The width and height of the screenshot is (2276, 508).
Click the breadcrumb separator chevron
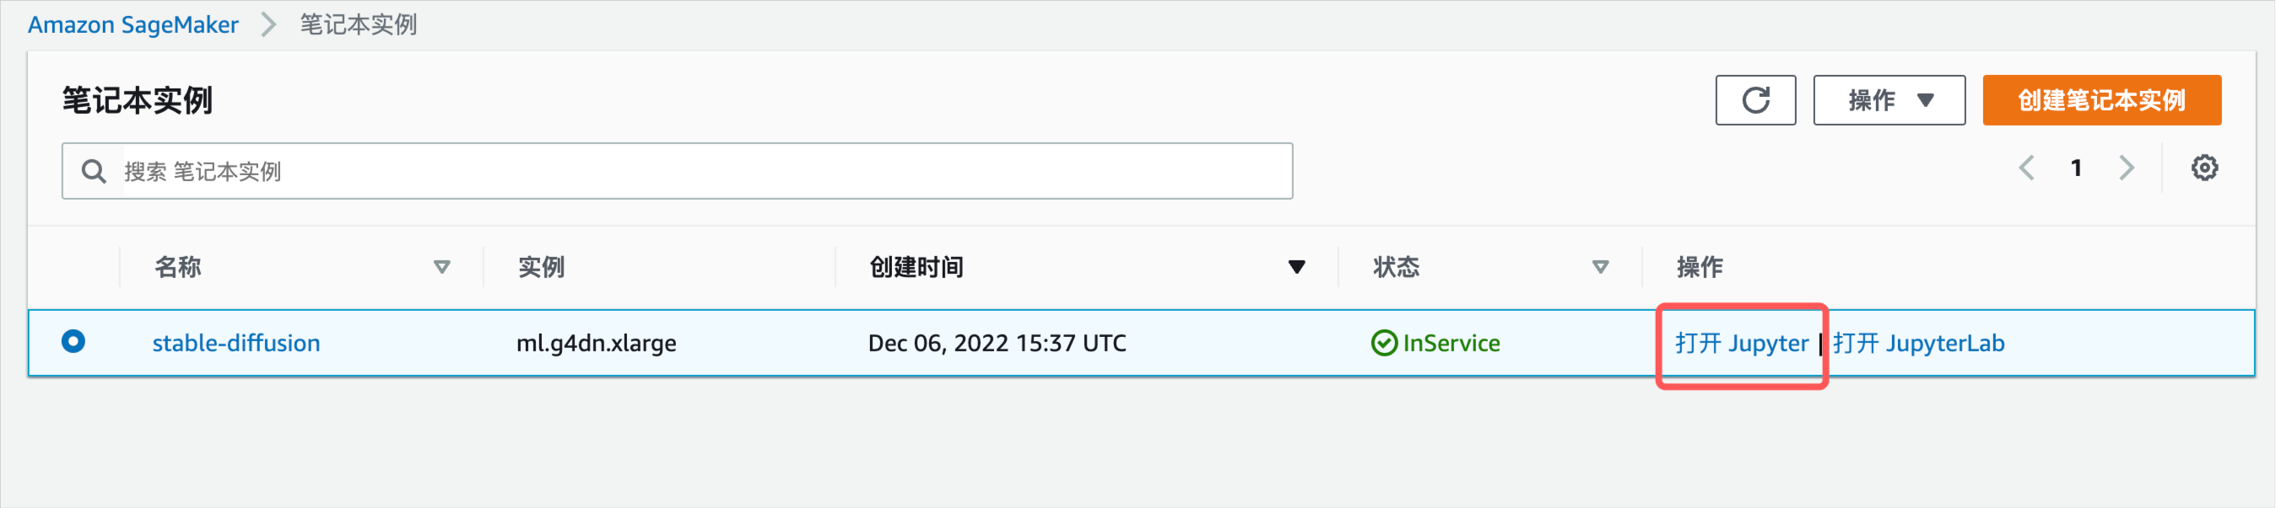(x=268, y=24)
